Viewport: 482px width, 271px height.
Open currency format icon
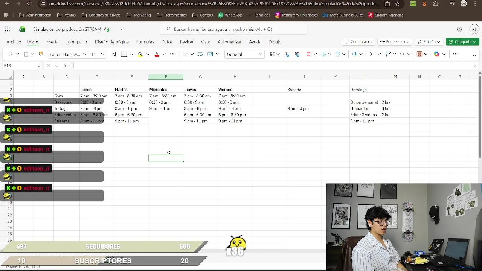point(272,54)
